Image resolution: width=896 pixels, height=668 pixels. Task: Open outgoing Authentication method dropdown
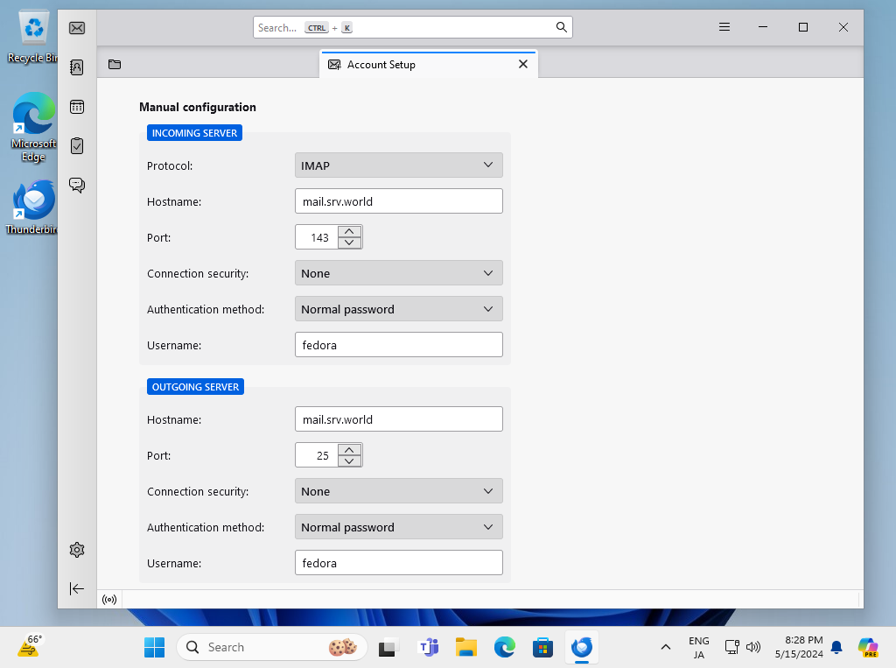point(399,527)
